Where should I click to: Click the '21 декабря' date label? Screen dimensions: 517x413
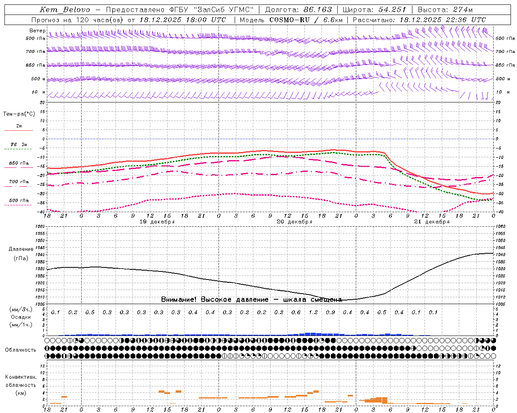(x=432, y=222)
